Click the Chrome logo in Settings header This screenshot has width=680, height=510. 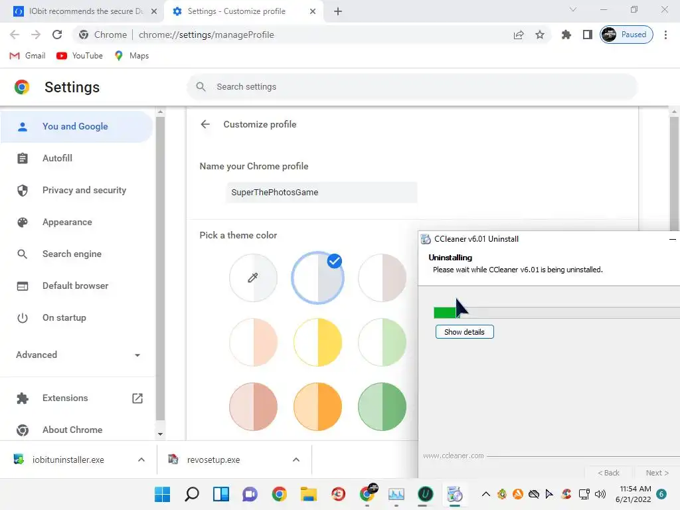22,87
